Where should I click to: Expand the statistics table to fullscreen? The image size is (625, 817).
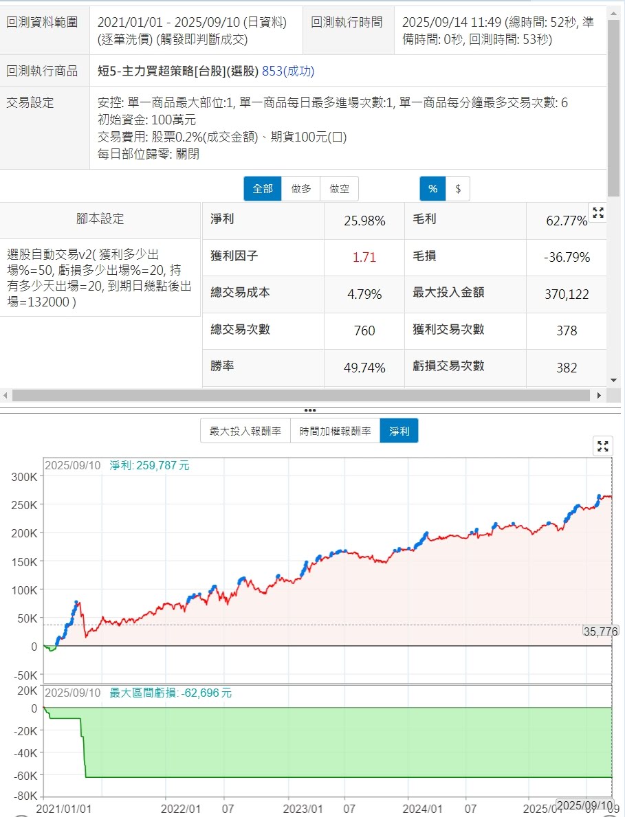coord(598,213)
